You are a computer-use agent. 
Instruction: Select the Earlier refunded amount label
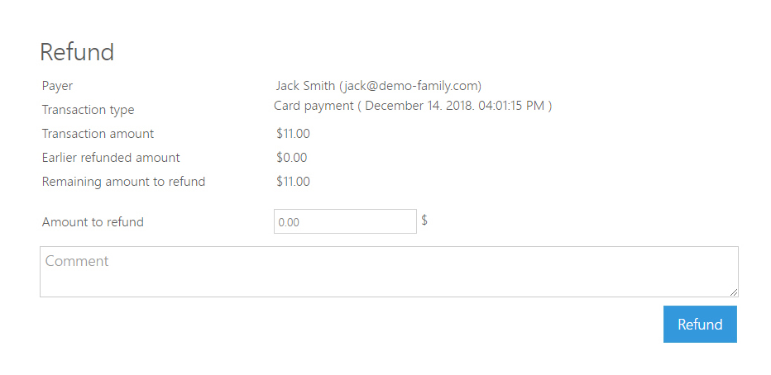111,158
